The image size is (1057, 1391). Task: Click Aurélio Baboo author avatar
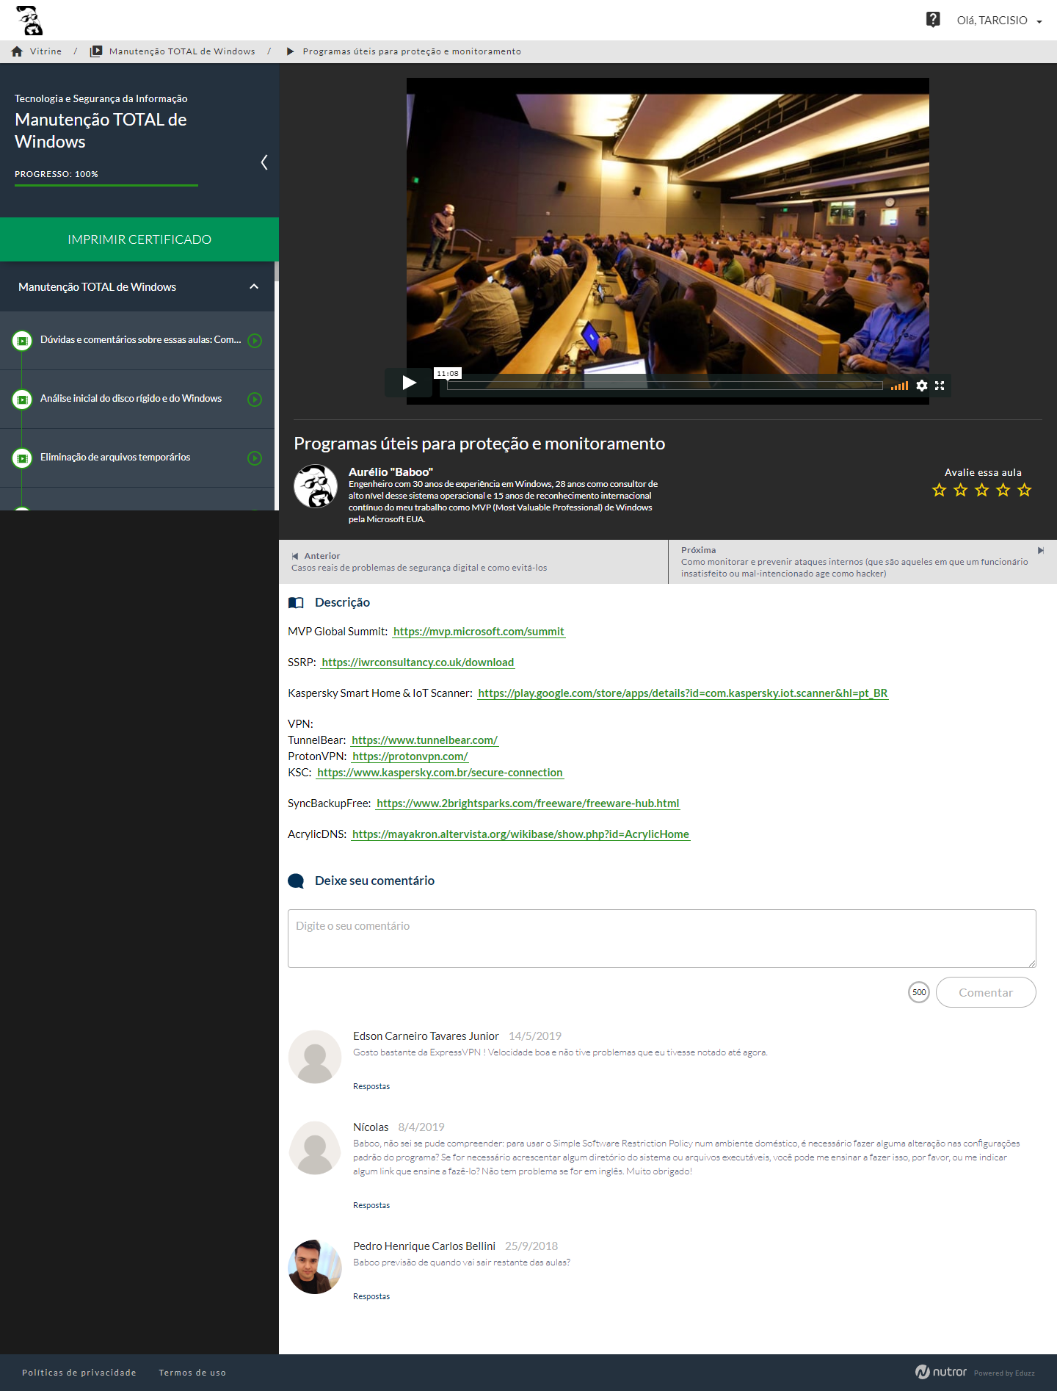click(x=316, y=486)
